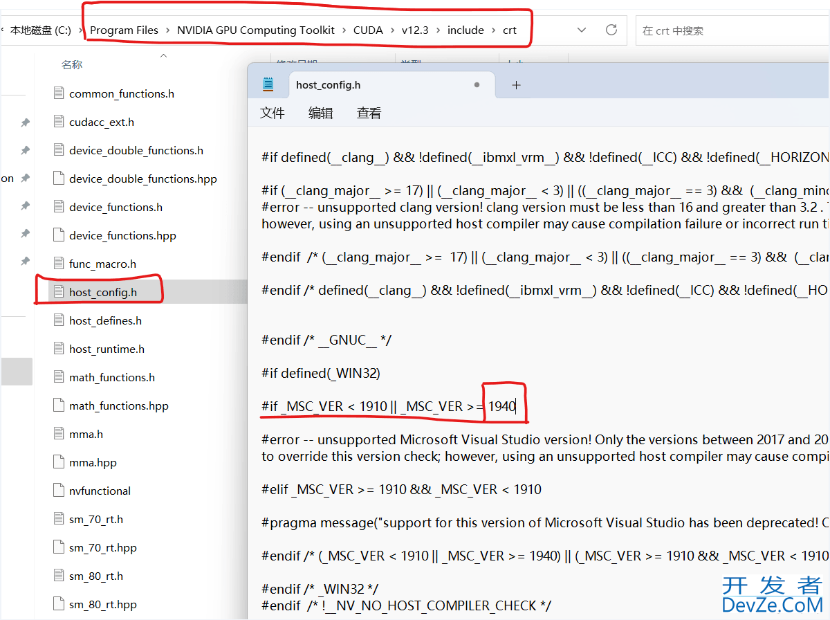Screen dimensions: 830x620
Task: Select host_runtime.h file name
Action: click(x=107, y=349)
